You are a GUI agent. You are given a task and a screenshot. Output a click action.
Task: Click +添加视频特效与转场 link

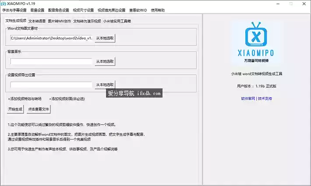coord(25,99)
